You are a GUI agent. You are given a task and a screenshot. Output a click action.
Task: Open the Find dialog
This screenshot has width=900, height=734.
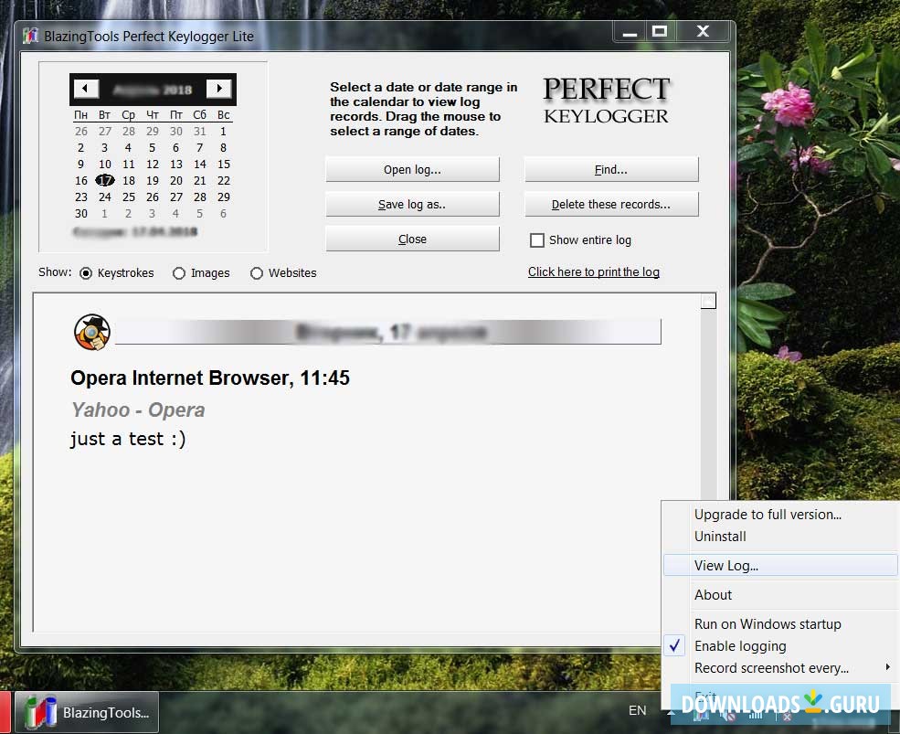tap(610, 169)
